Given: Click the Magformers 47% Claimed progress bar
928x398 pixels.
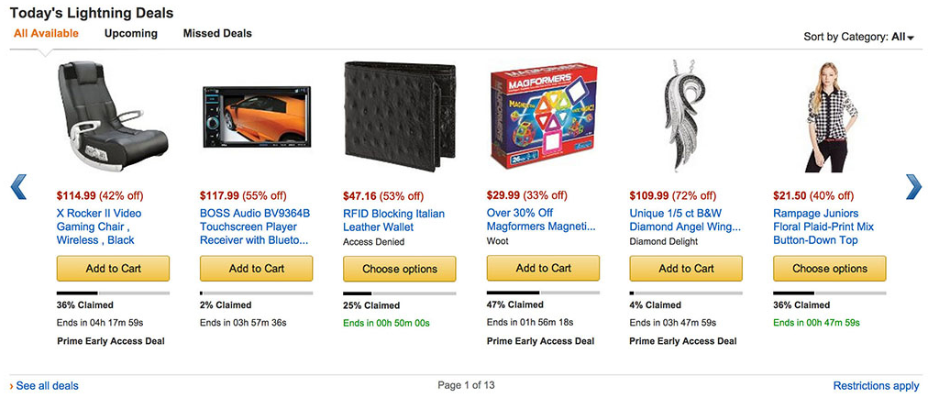Looking at the screenshot, I should click(x=543, y=293).
